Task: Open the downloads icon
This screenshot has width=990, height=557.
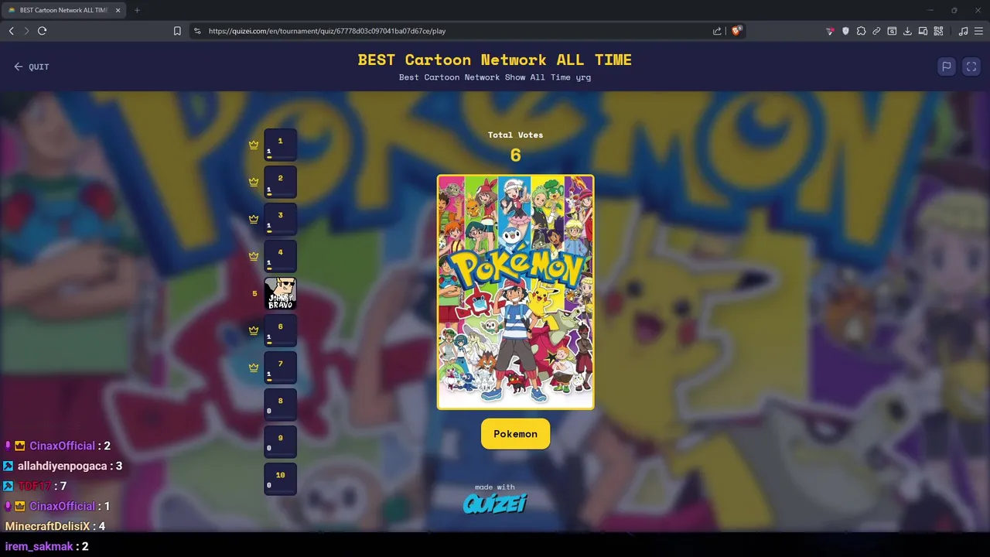Action: (x=907, y=31)
